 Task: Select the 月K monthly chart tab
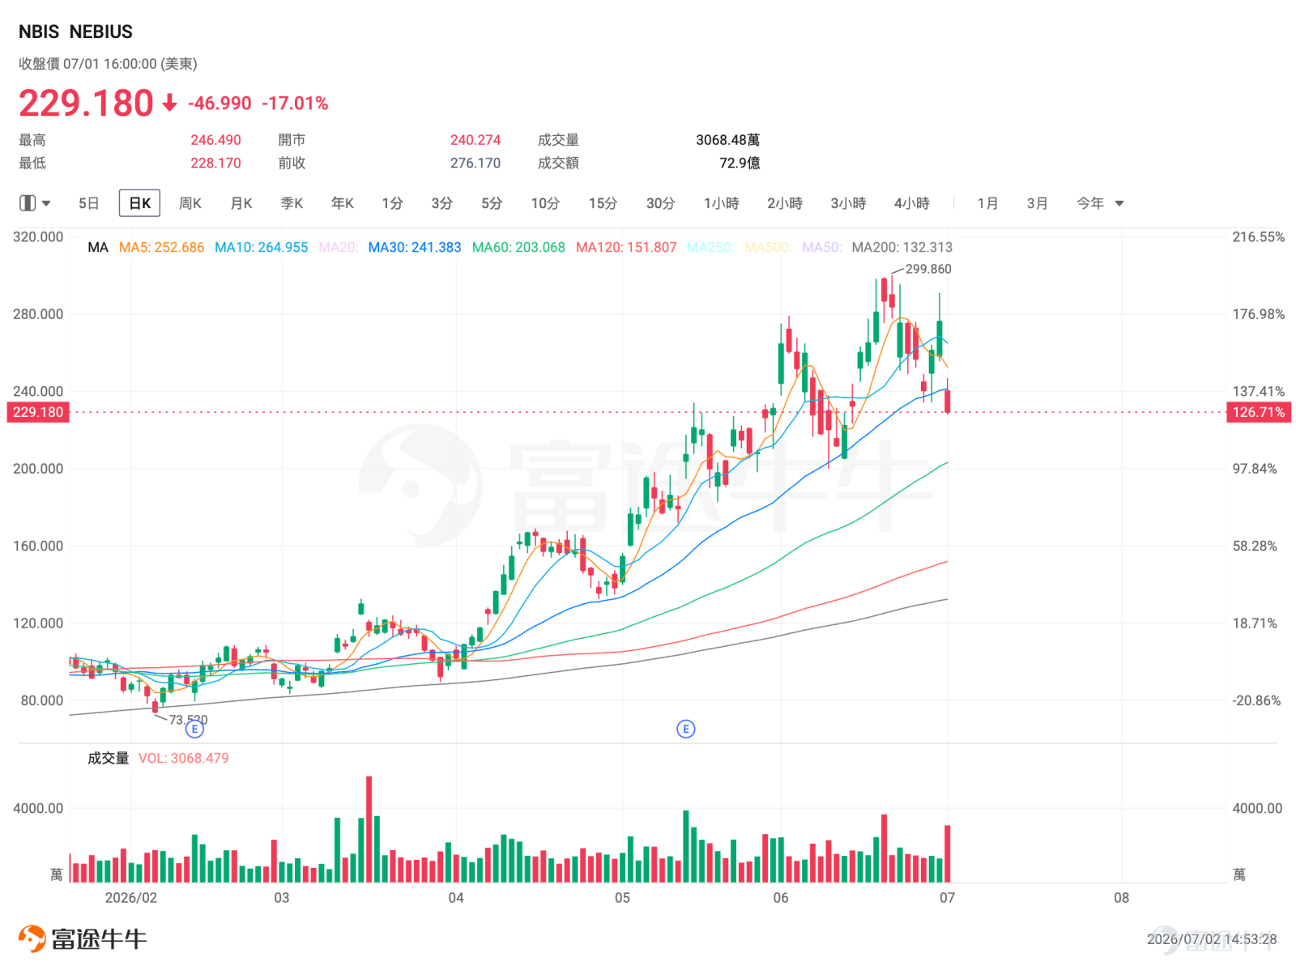tap(241, 203)
